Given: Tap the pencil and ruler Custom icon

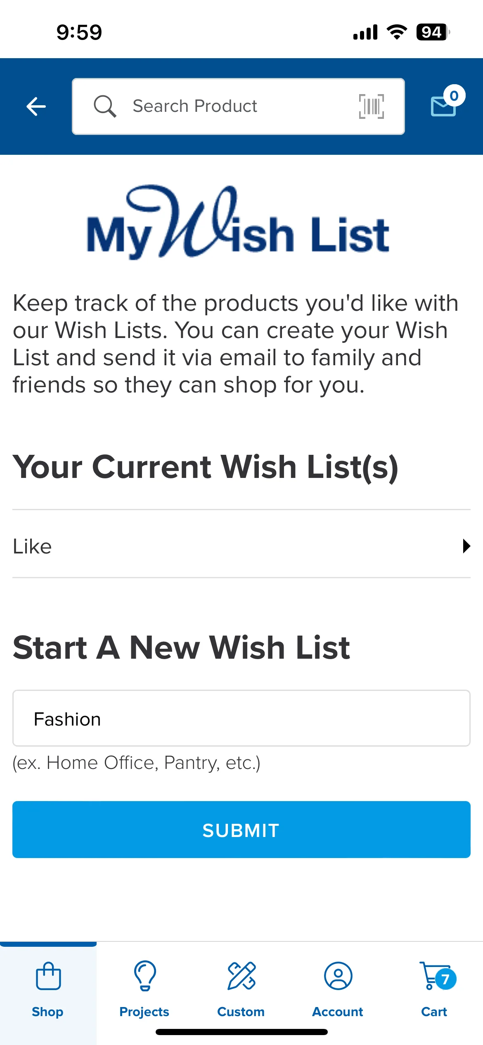Looking at the screenshot, I should coord(241,976).
